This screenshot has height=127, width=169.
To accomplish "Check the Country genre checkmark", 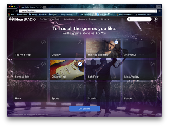I will click(x=80, y=42).
